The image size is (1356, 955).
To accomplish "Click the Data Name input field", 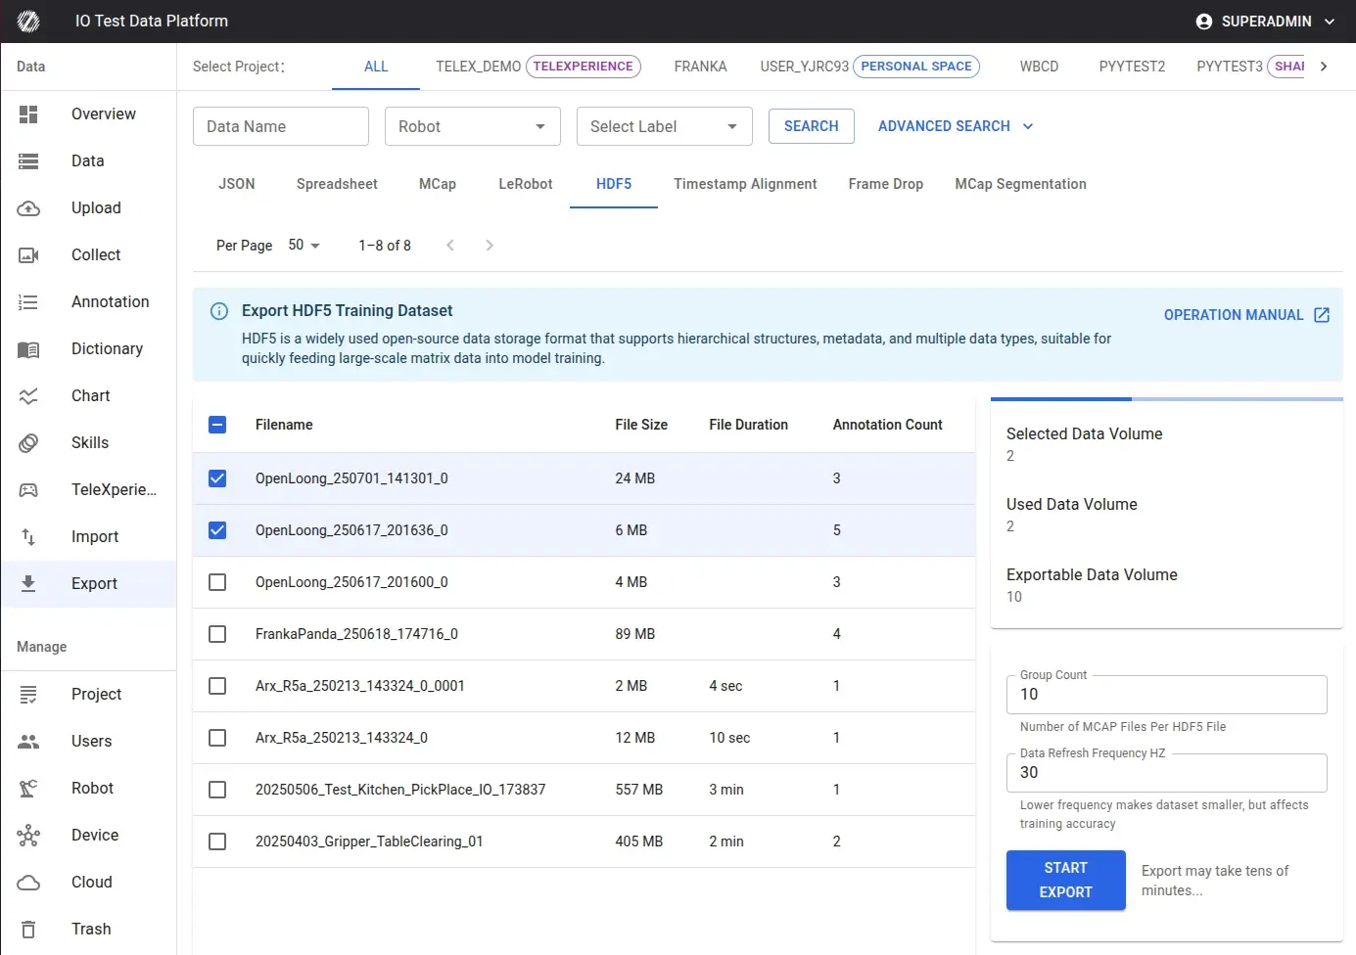I will 281,126.
